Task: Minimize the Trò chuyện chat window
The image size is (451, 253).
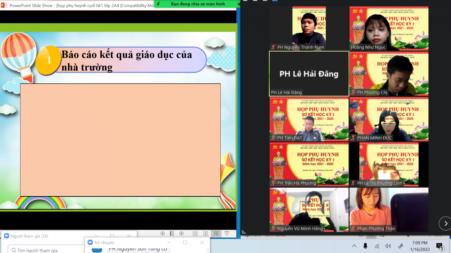Action: [169, 242]
